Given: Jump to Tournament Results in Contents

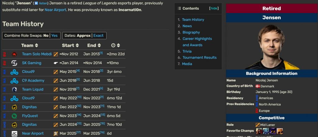Looking at the screenshot, I should [x=199, y=57].
